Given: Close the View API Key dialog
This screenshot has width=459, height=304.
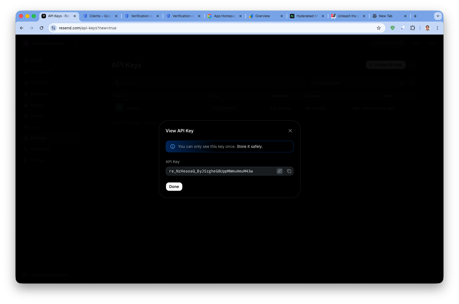Looking at the screenshot, I should click(290, 131).
